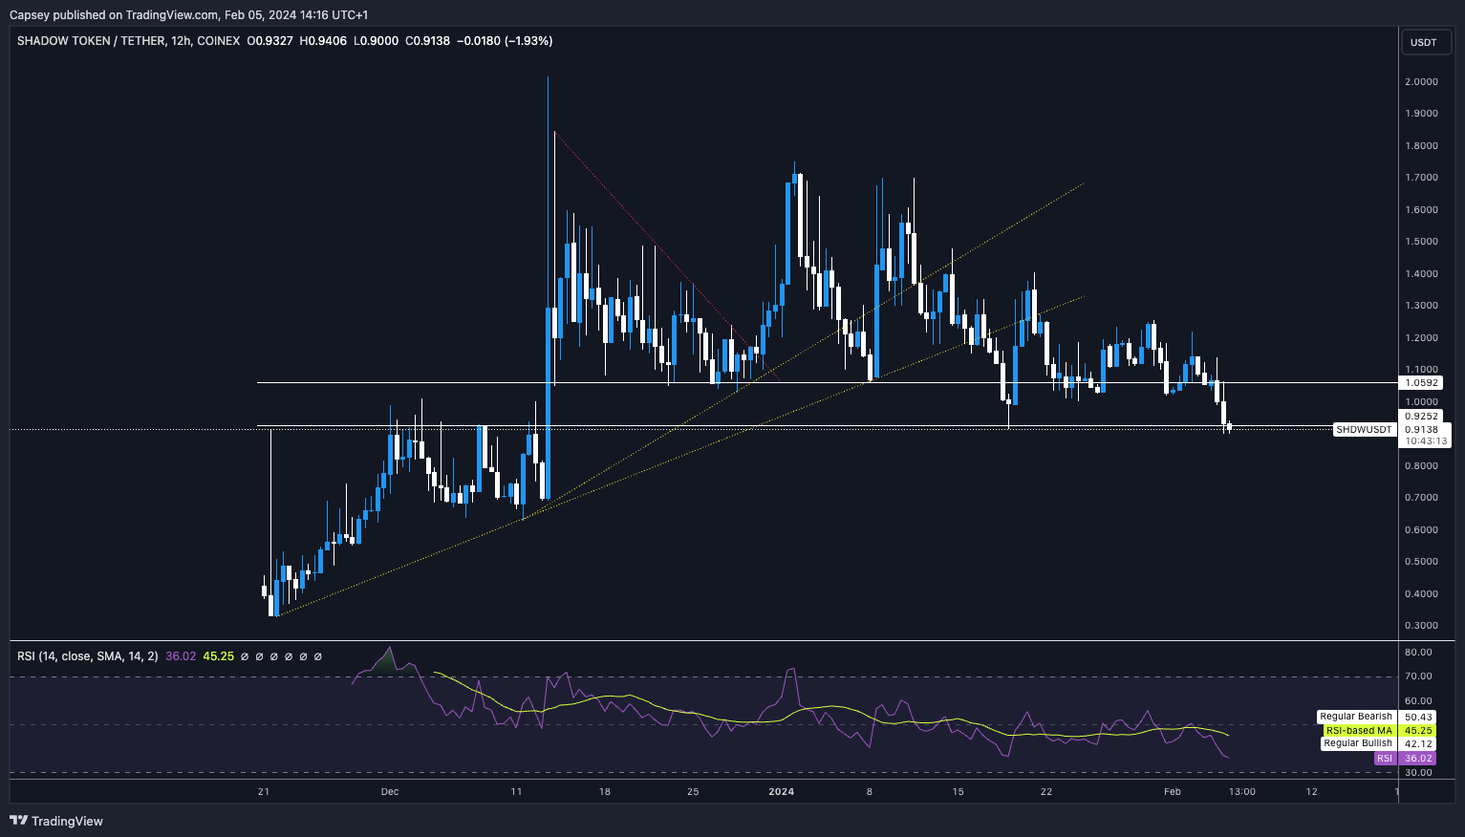1465x837 pixels.
Task: Click the 2024 marker on time axis
Action: [x=781, y=791]
